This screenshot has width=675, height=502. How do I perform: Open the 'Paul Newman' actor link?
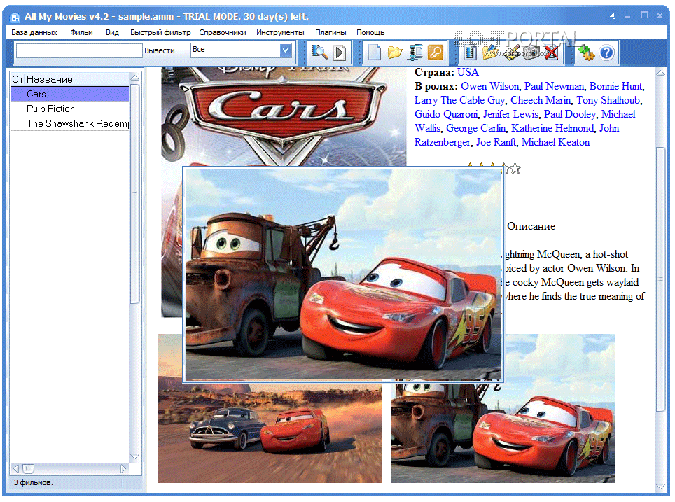pyautogui.click(x=554, y=86)
